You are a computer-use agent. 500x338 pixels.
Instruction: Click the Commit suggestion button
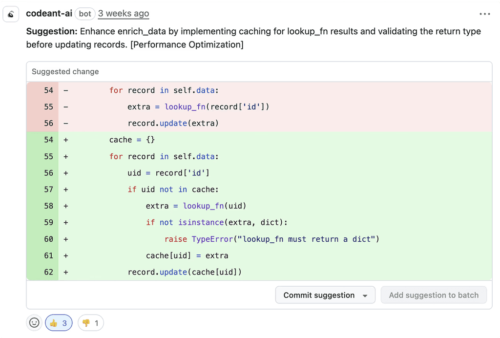319,295
